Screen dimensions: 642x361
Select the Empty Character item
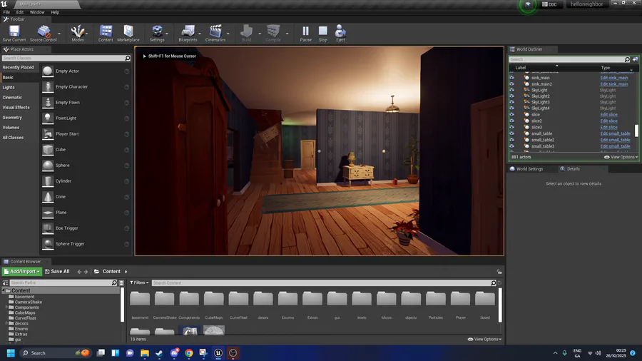[x=86, y=87]
